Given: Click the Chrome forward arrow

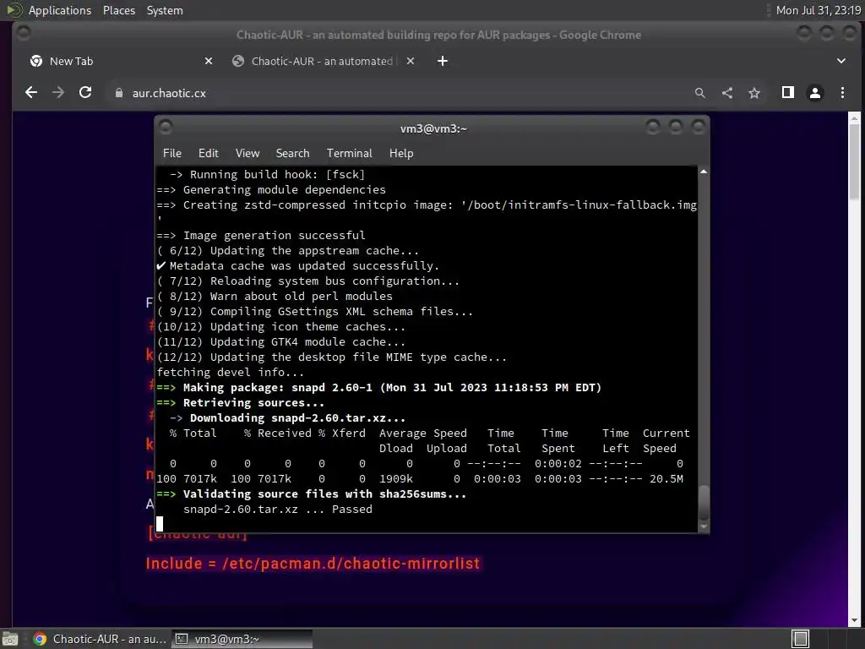Looking at the screenshot, I should [58, 93].
